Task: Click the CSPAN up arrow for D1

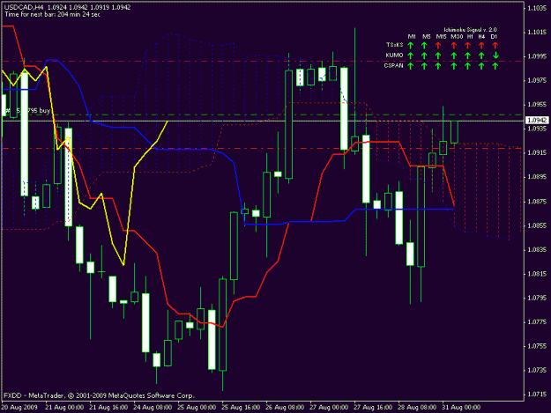Action: (495, 66)
